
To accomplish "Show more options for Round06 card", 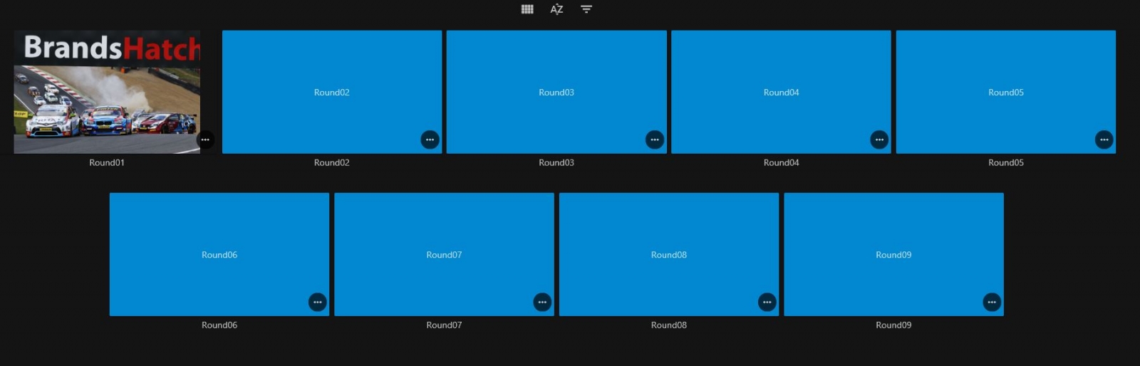I will point(317,302).
